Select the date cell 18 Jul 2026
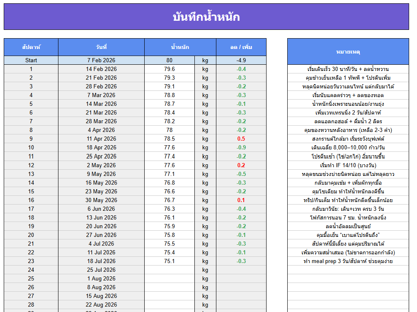The height and width of the screenshot is (312, 417). point(101,261)
